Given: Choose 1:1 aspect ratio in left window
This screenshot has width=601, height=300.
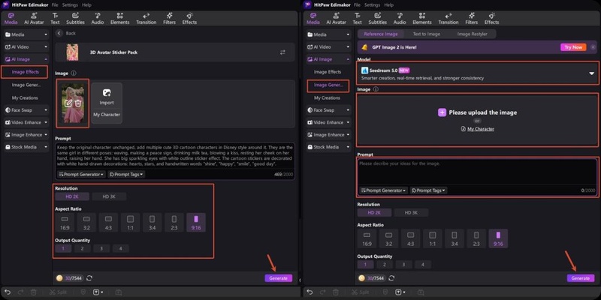Looking at the screenshot, I should pyautogui.click(x=130, y=223).
